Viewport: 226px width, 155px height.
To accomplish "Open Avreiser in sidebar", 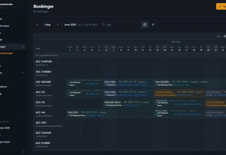I will (x=4, y=26).
